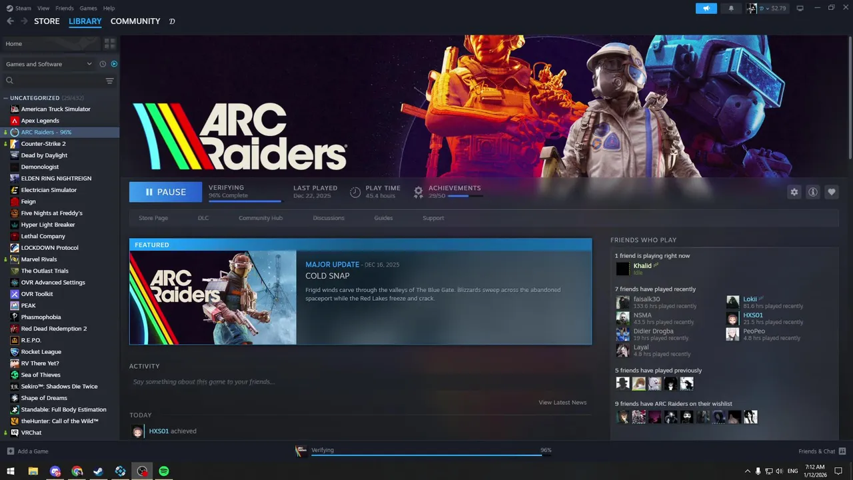Click the Add a Game plus icon
853x480 pixels.
pyautogui.click(x=10, y=451)
